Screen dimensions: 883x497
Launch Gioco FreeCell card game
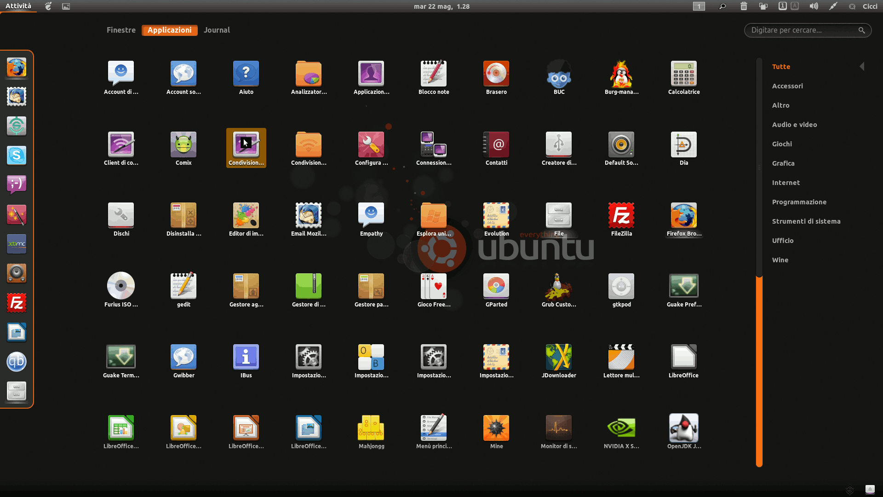tap(434, 290)
